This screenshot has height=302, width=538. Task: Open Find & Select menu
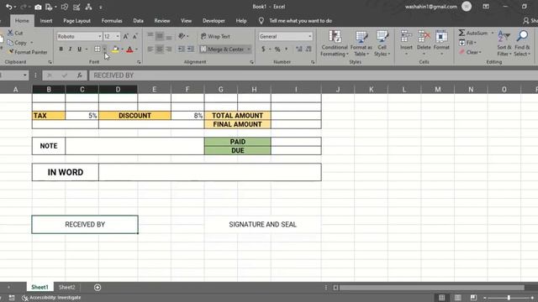[522, 44]
